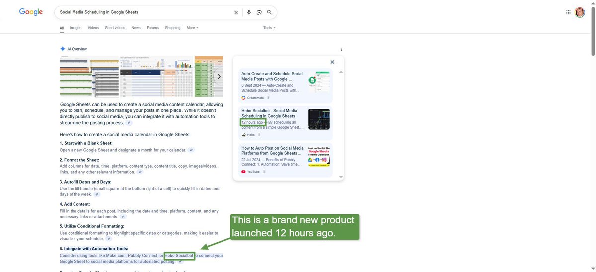Image resolution: width=596 pixels, height=272 pixels.
Task: Select the All results tab
Action: (62, 28)
